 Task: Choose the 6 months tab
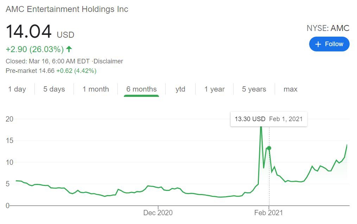pos(141,89)
